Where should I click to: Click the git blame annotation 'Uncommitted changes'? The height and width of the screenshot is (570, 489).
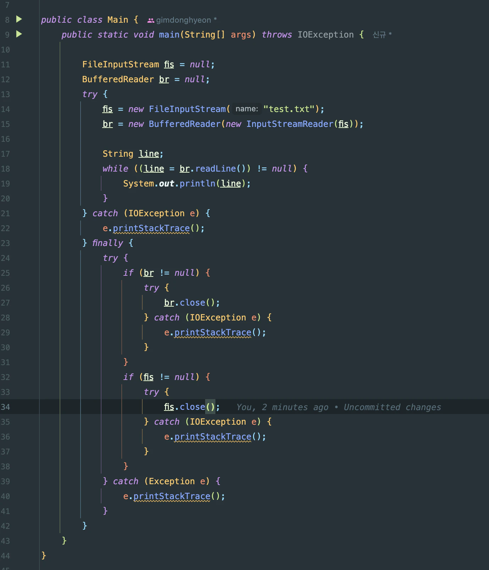coord(392,407)
